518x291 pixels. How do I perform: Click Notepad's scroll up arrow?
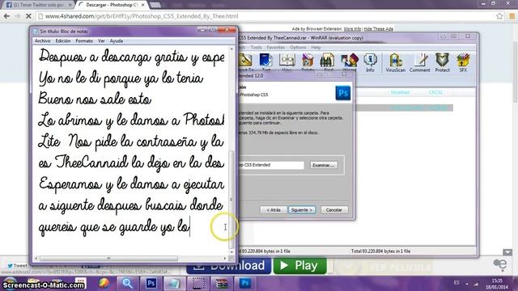(x=231, y=48)
